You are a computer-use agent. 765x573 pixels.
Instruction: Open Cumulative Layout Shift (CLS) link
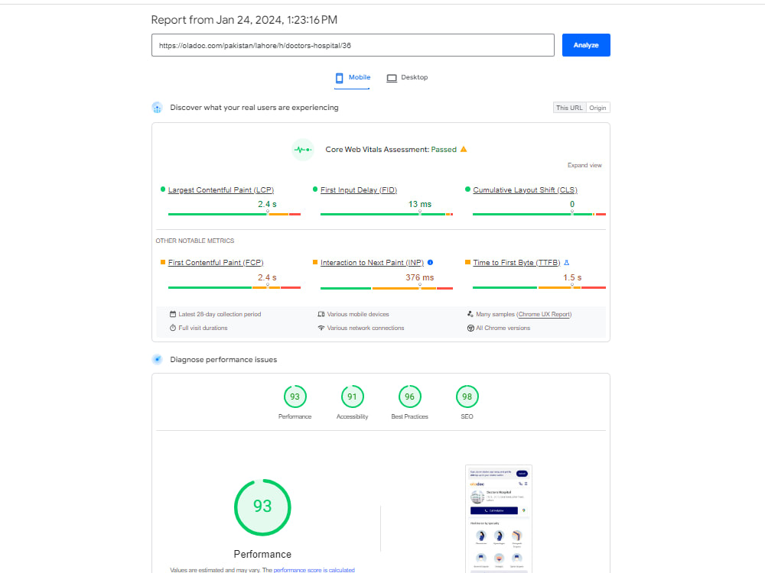point(525,190)
